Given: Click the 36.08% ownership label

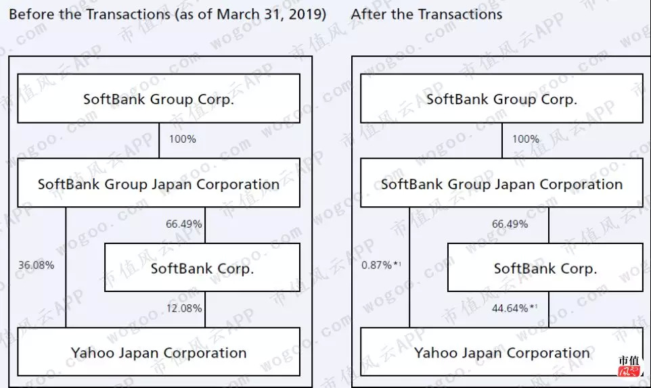Looking at the screenshot, I should point(36,265).
